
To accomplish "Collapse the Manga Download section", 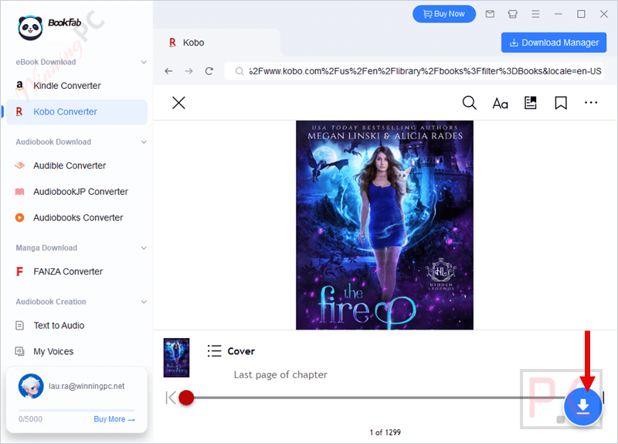I will (x=144, y=248).
